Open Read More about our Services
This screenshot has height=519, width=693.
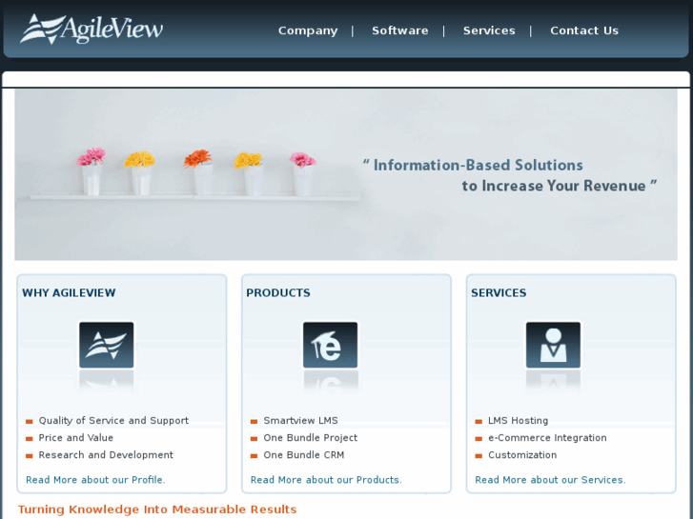pyautogui.click(x=550, y=480)
